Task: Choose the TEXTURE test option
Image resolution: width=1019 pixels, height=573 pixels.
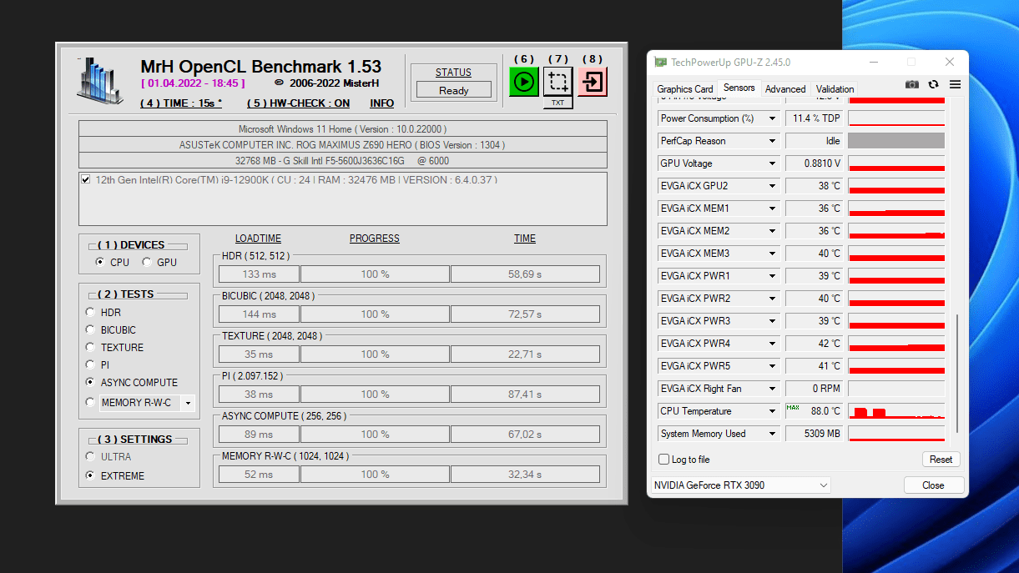Action: click(x=90, y=347)
